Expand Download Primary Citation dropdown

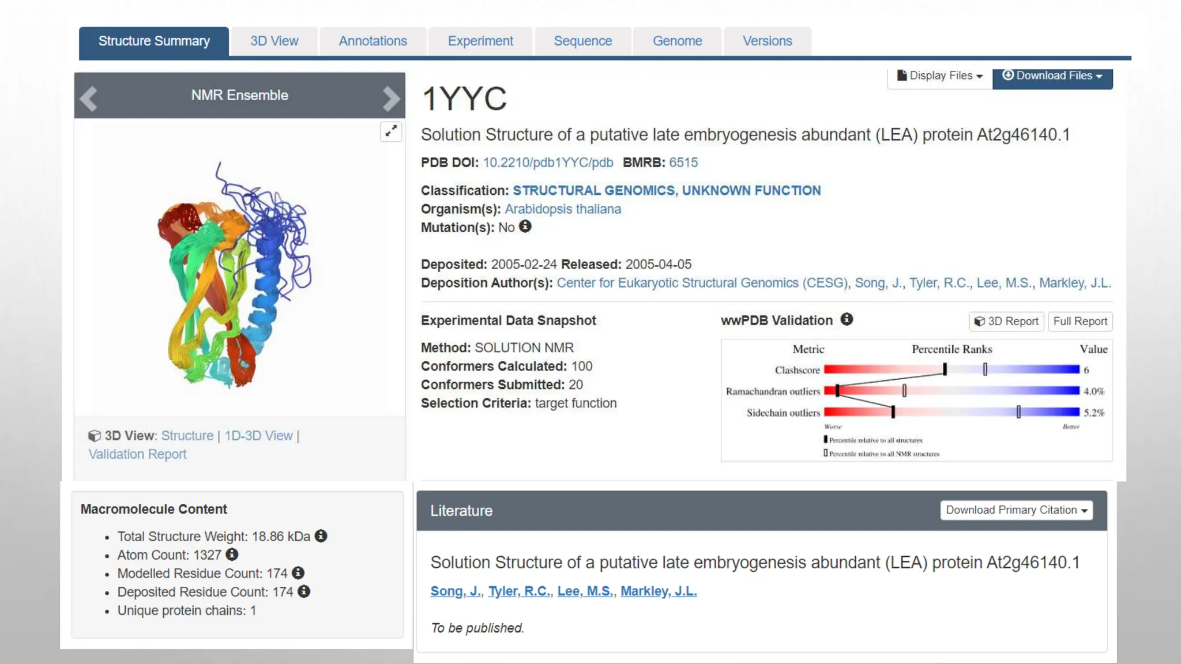(1016, 510)
